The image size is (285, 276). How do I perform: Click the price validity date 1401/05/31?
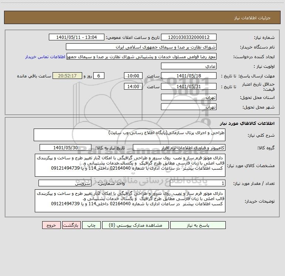point(189,86)
